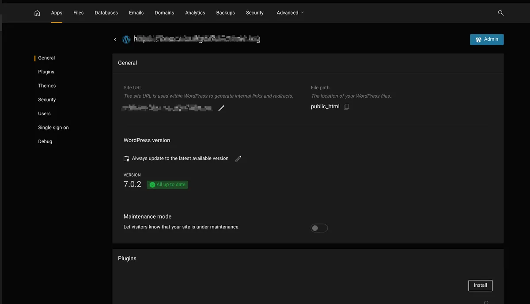This screenshot has width=530, height=304.
Task: Click the green check icon in status badge
Action: pos(152,185)
